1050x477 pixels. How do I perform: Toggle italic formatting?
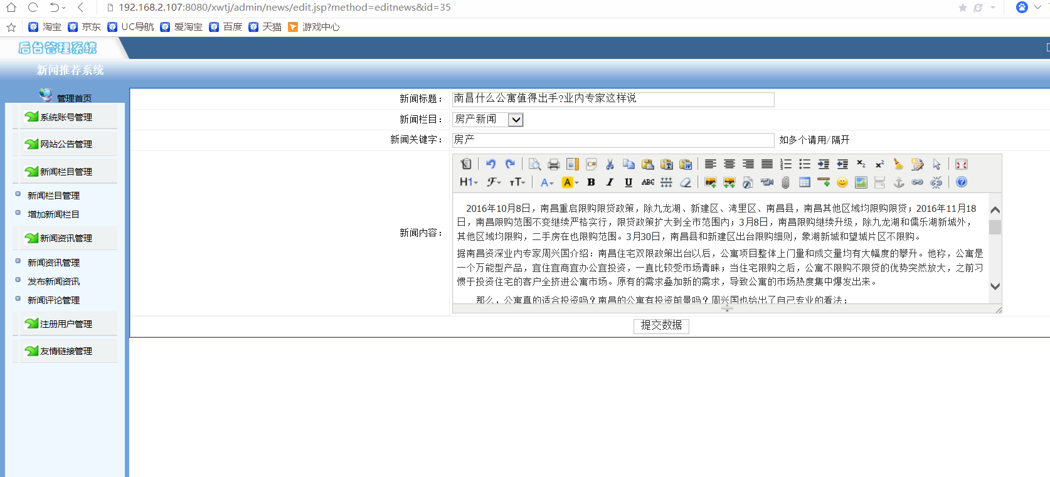[610, 182]
